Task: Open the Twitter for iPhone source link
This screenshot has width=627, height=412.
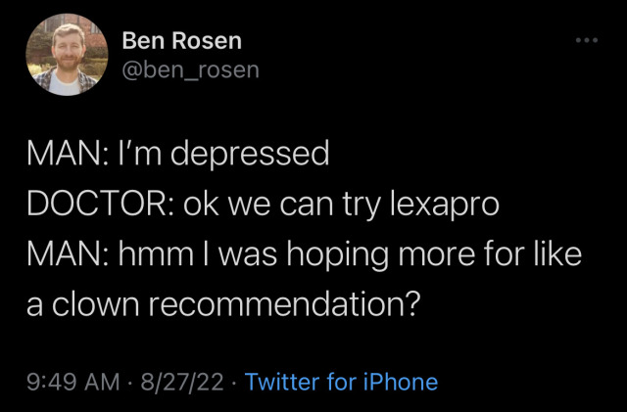Action: (341, 382)
